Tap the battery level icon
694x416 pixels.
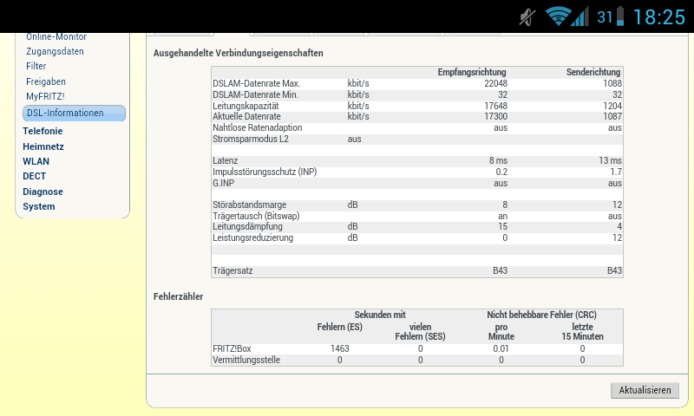point(620,16)
